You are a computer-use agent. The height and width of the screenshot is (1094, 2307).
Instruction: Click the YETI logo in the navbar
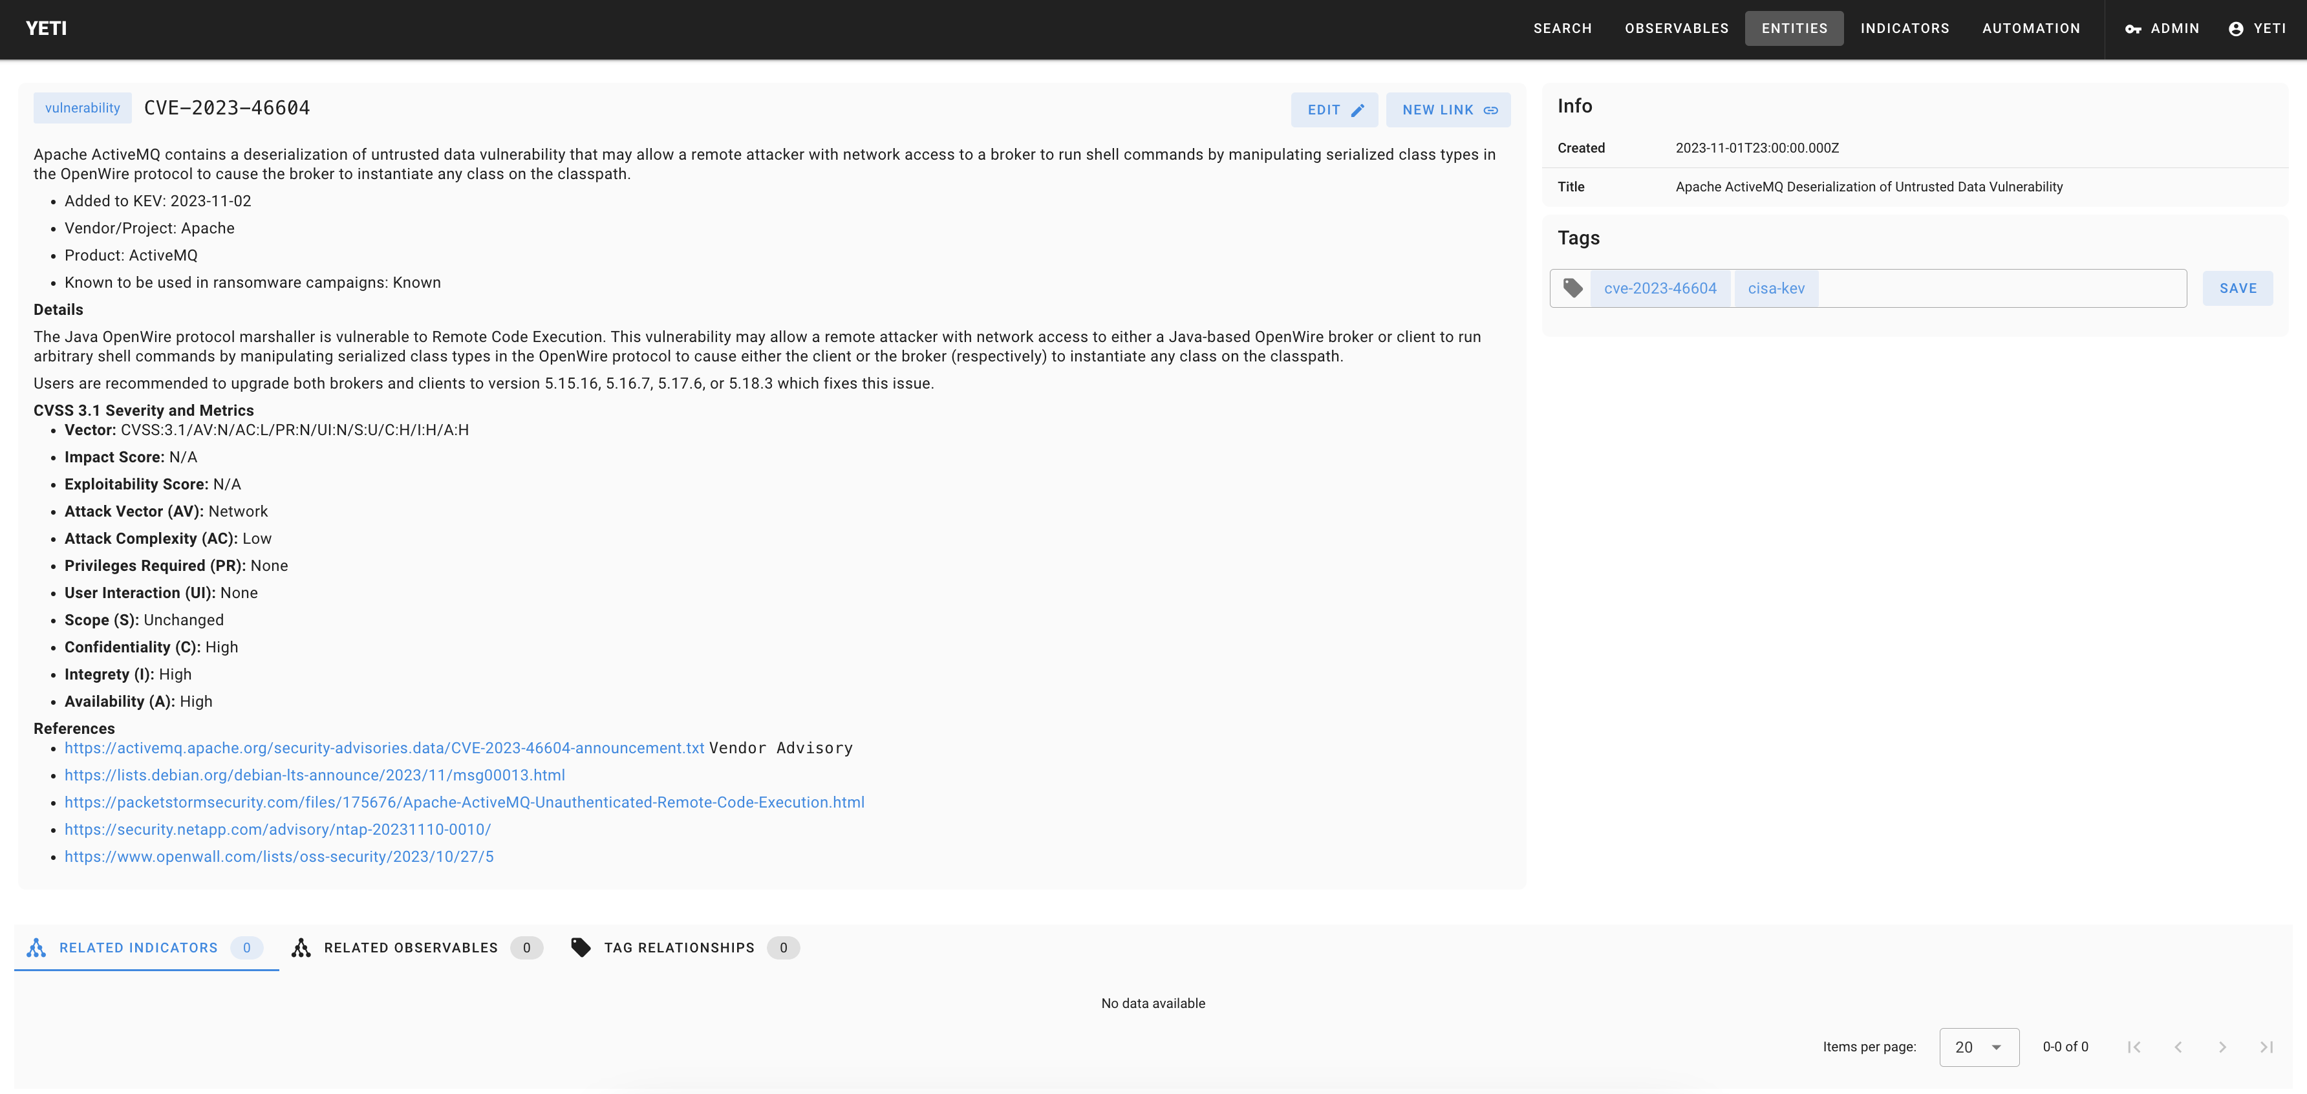click(47, 28)
